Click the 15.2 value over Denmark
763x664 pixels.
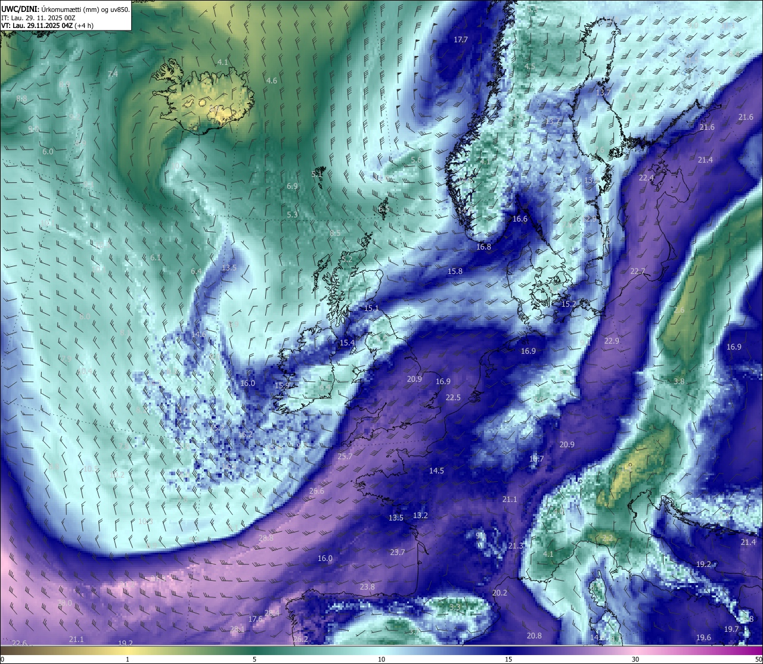(569, 304)
